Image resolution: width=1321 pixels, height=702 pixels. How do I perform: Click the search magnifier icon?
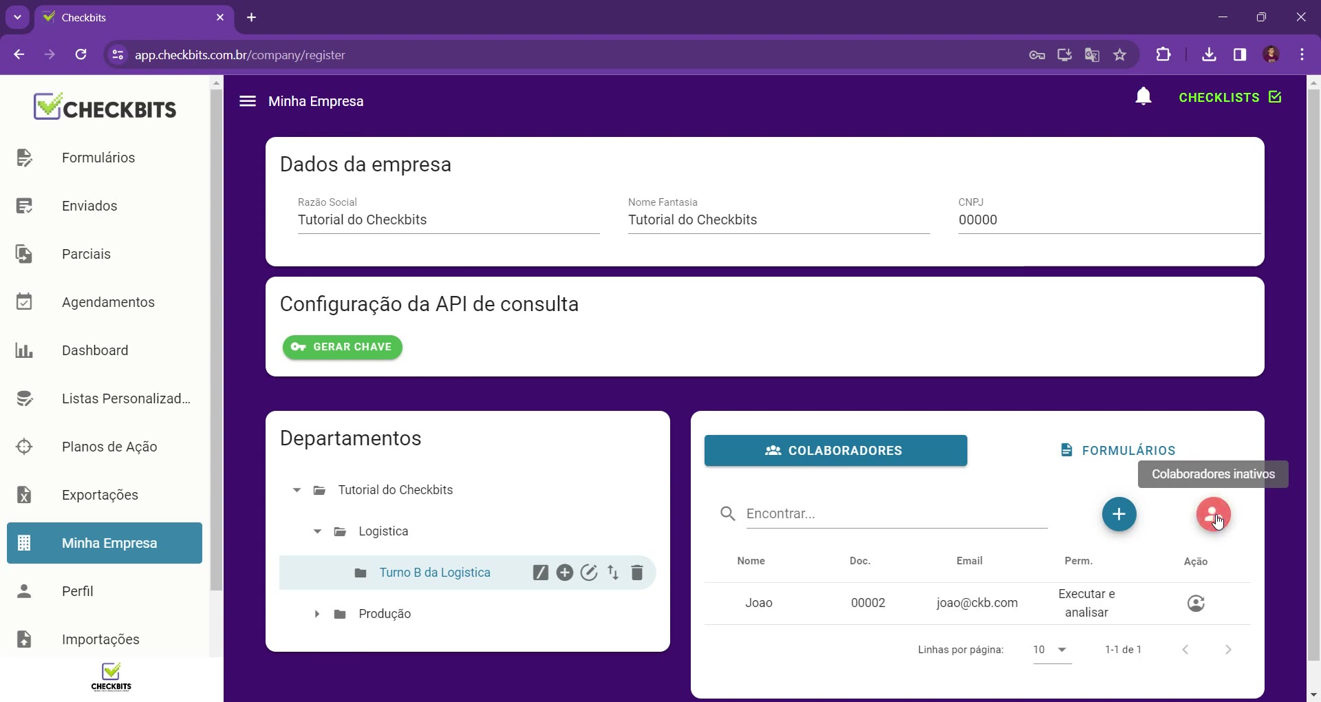tap(728, 514)
